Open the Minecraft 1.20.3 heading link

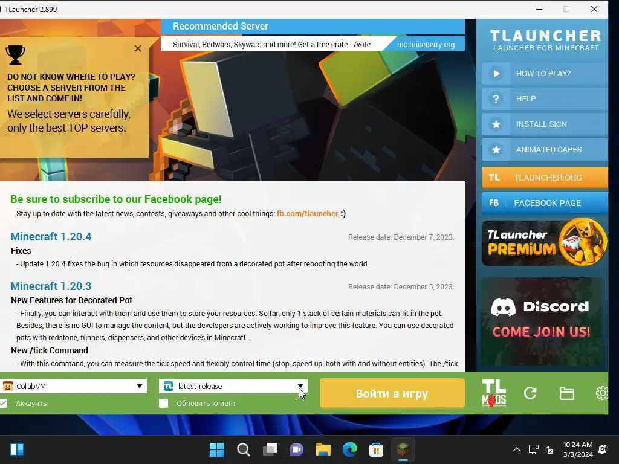point(51,286)
